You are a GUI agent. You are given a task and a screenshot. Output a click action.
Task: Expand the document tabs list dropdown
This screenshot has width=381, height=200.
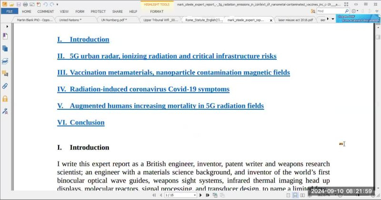tap(332, 19)
